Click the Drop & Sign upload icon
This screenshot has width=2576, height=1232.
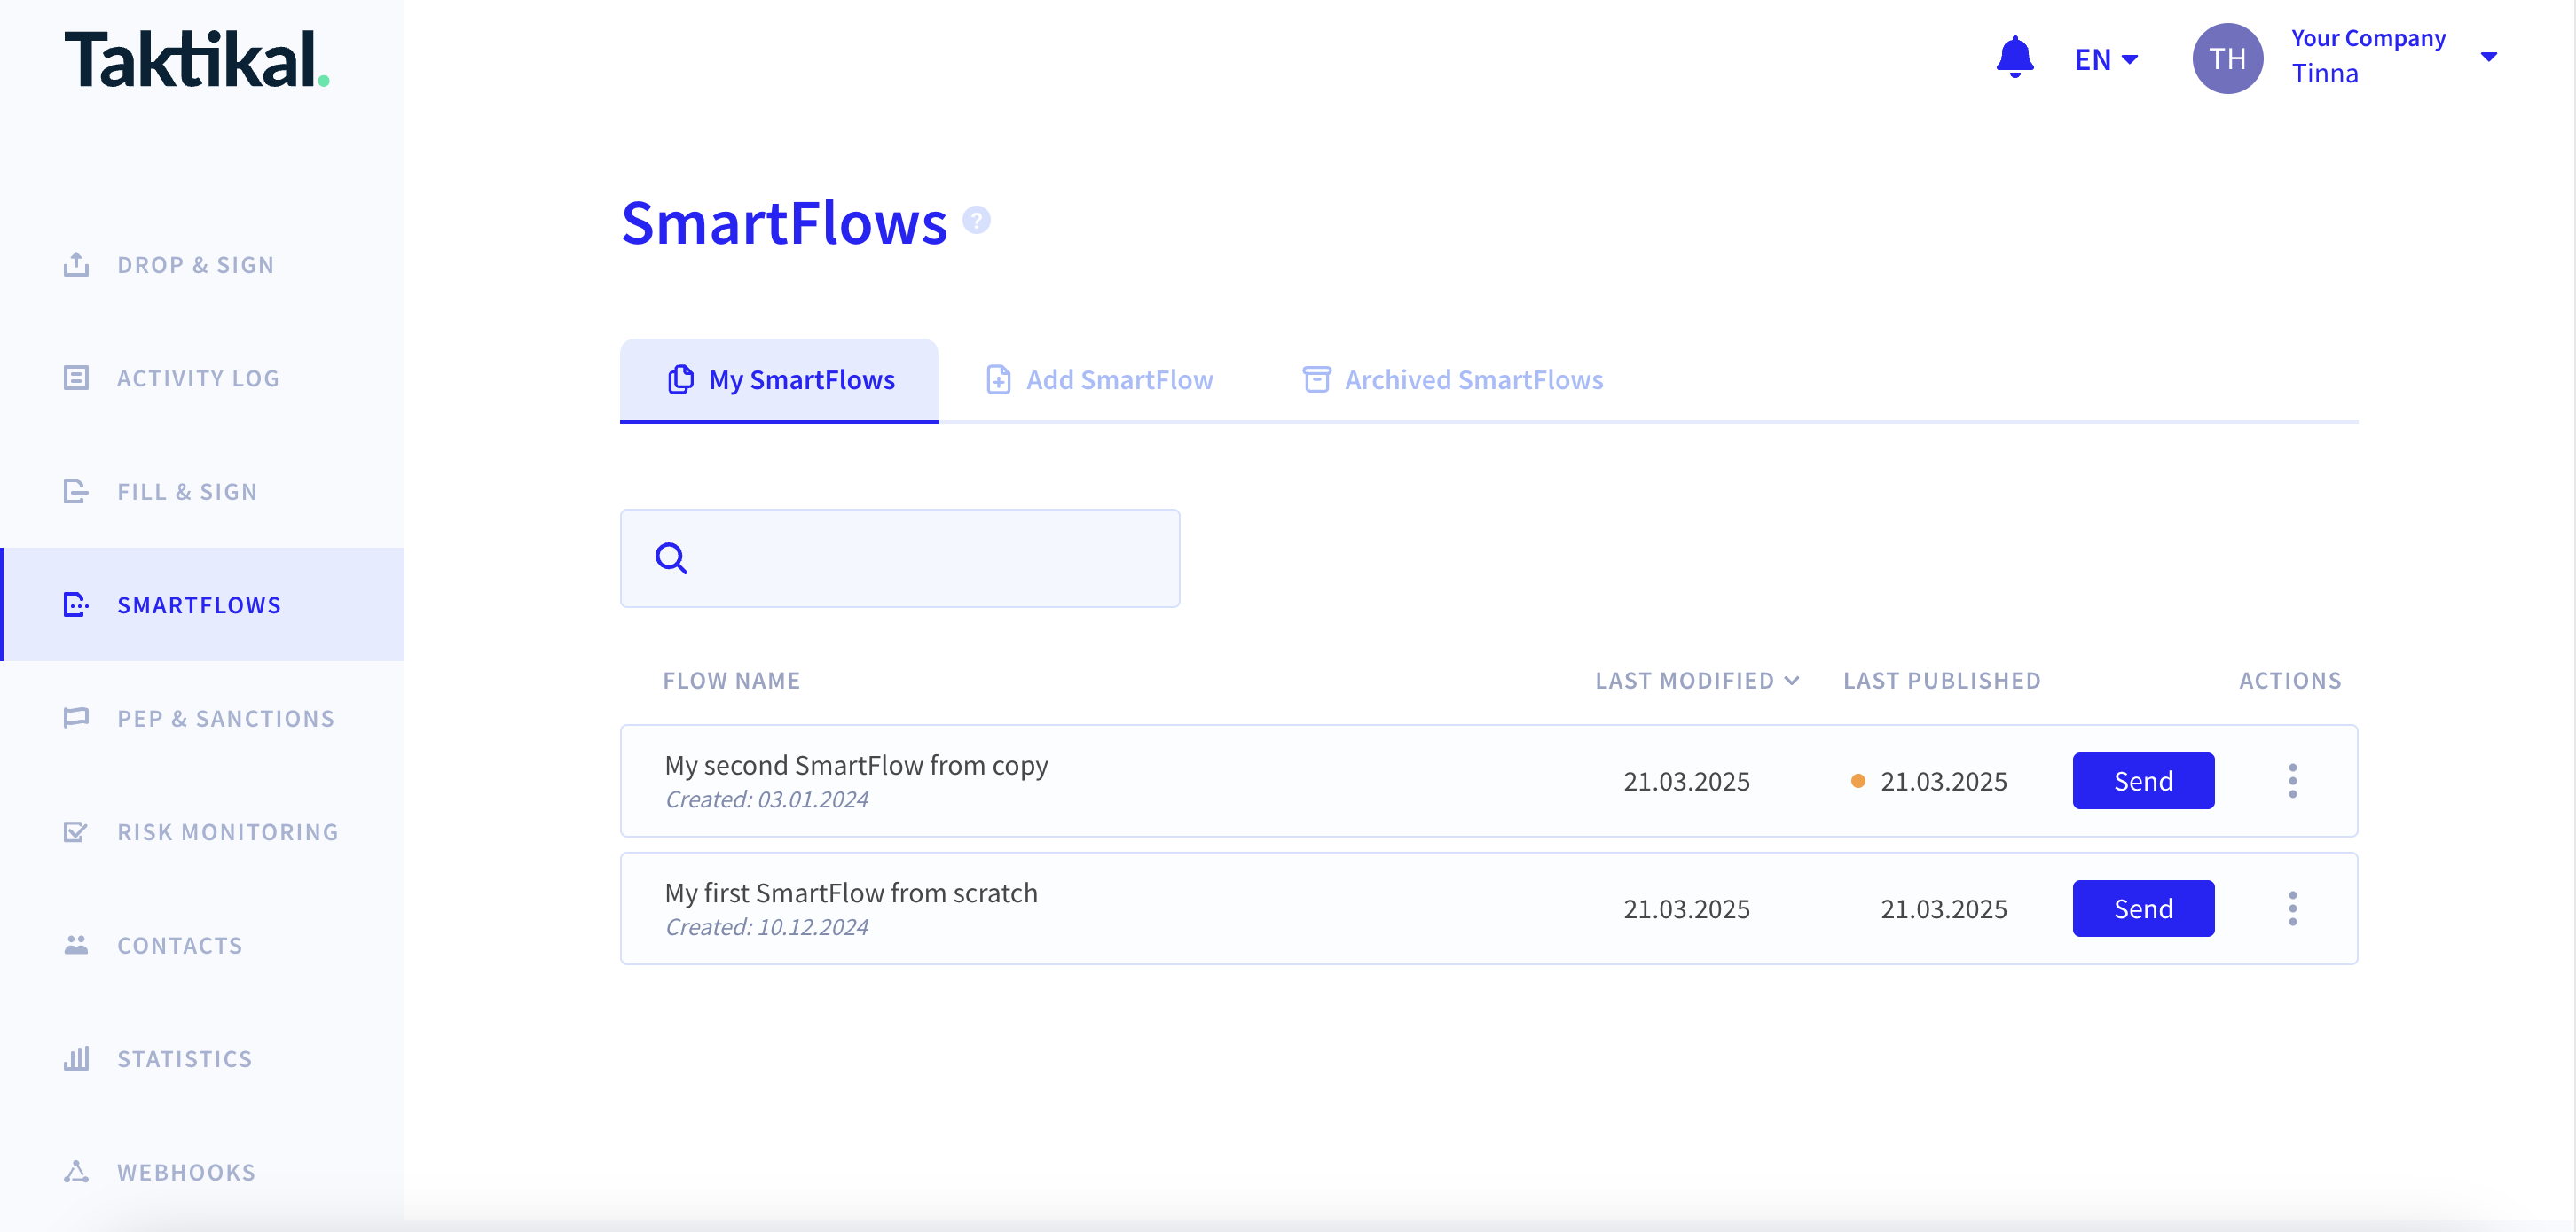(x=76, y=264)
